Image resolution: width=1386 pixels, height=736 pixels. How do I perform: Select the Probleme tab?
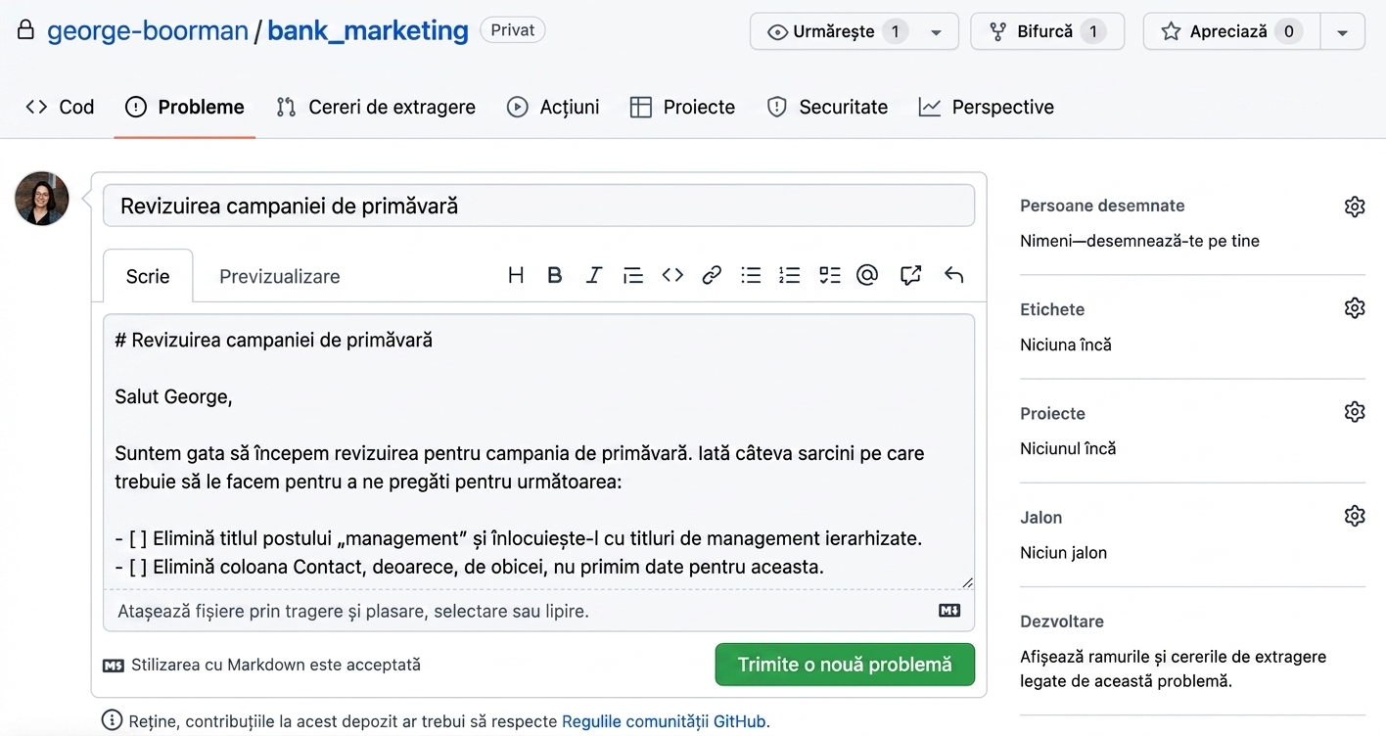tap(185, 107)
